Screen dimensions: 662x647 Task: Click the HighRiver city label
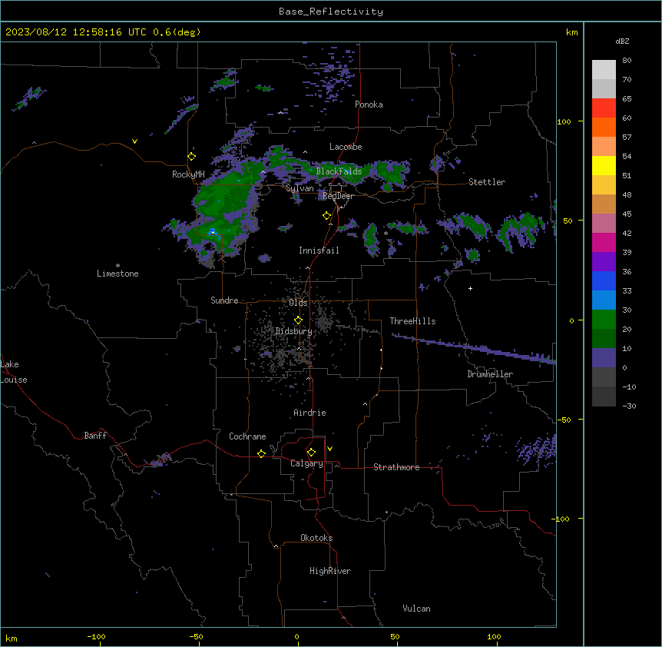click(330, 571)
